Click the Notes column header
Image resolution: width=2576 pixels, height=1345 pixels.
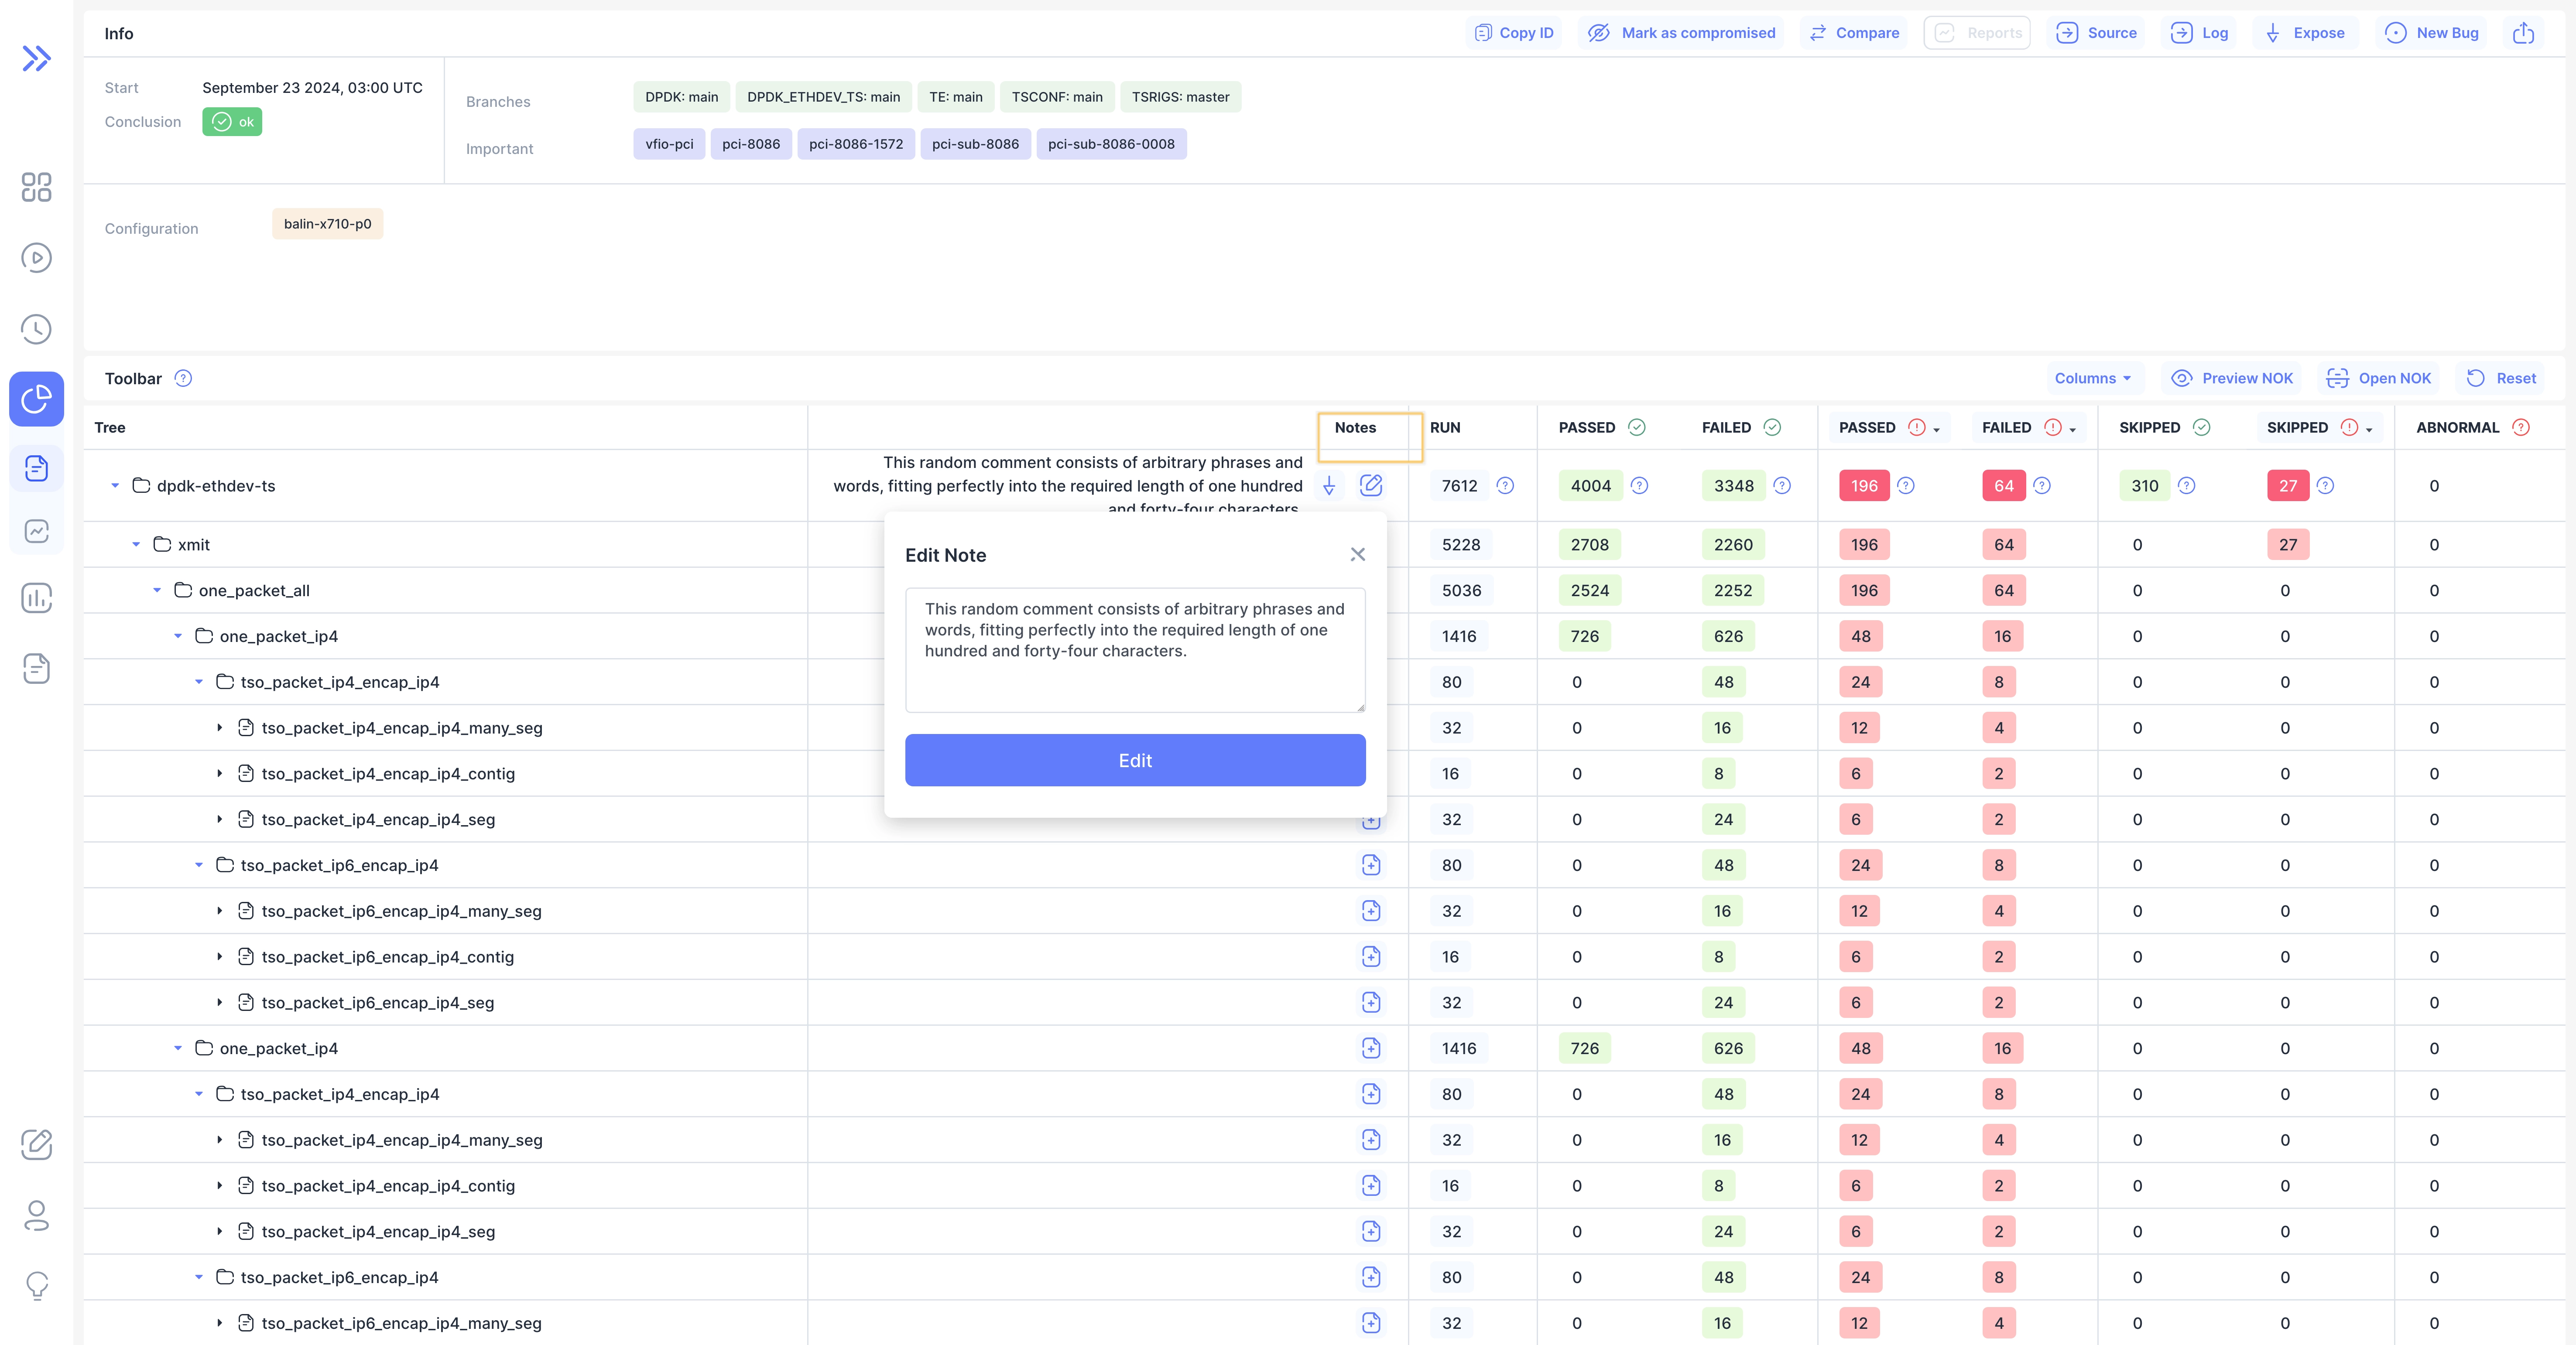(x=1355, y=428)
